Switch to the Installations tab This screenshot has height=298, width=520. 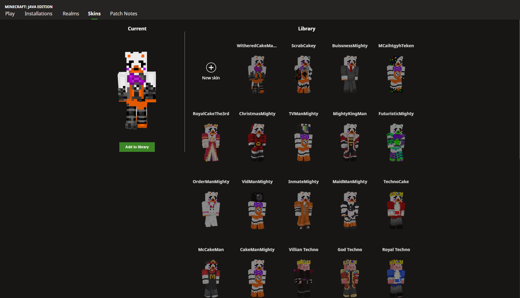[x=39, y=14]
